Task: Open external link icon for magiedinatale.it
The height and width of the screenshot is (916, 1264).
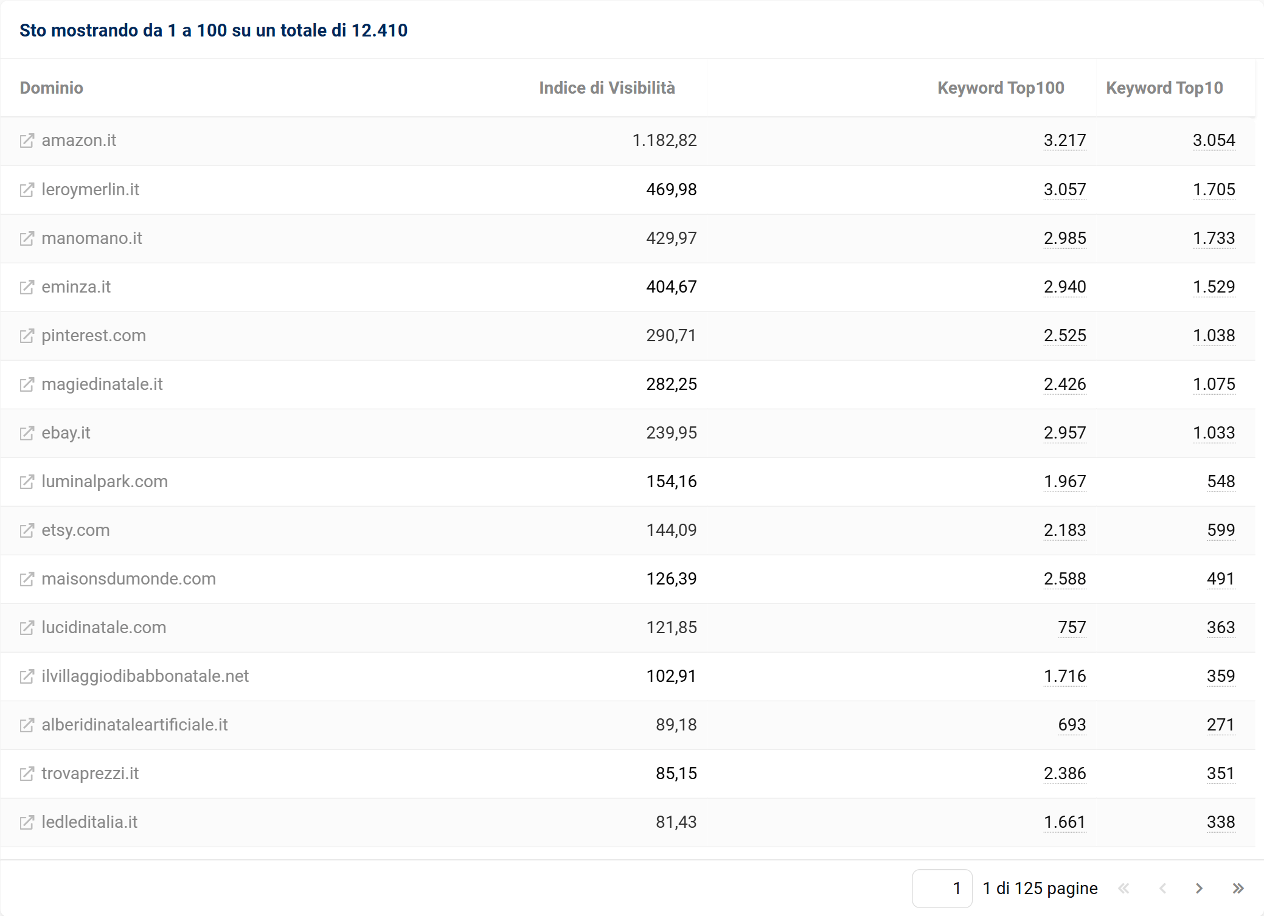Action: point(27,384)
